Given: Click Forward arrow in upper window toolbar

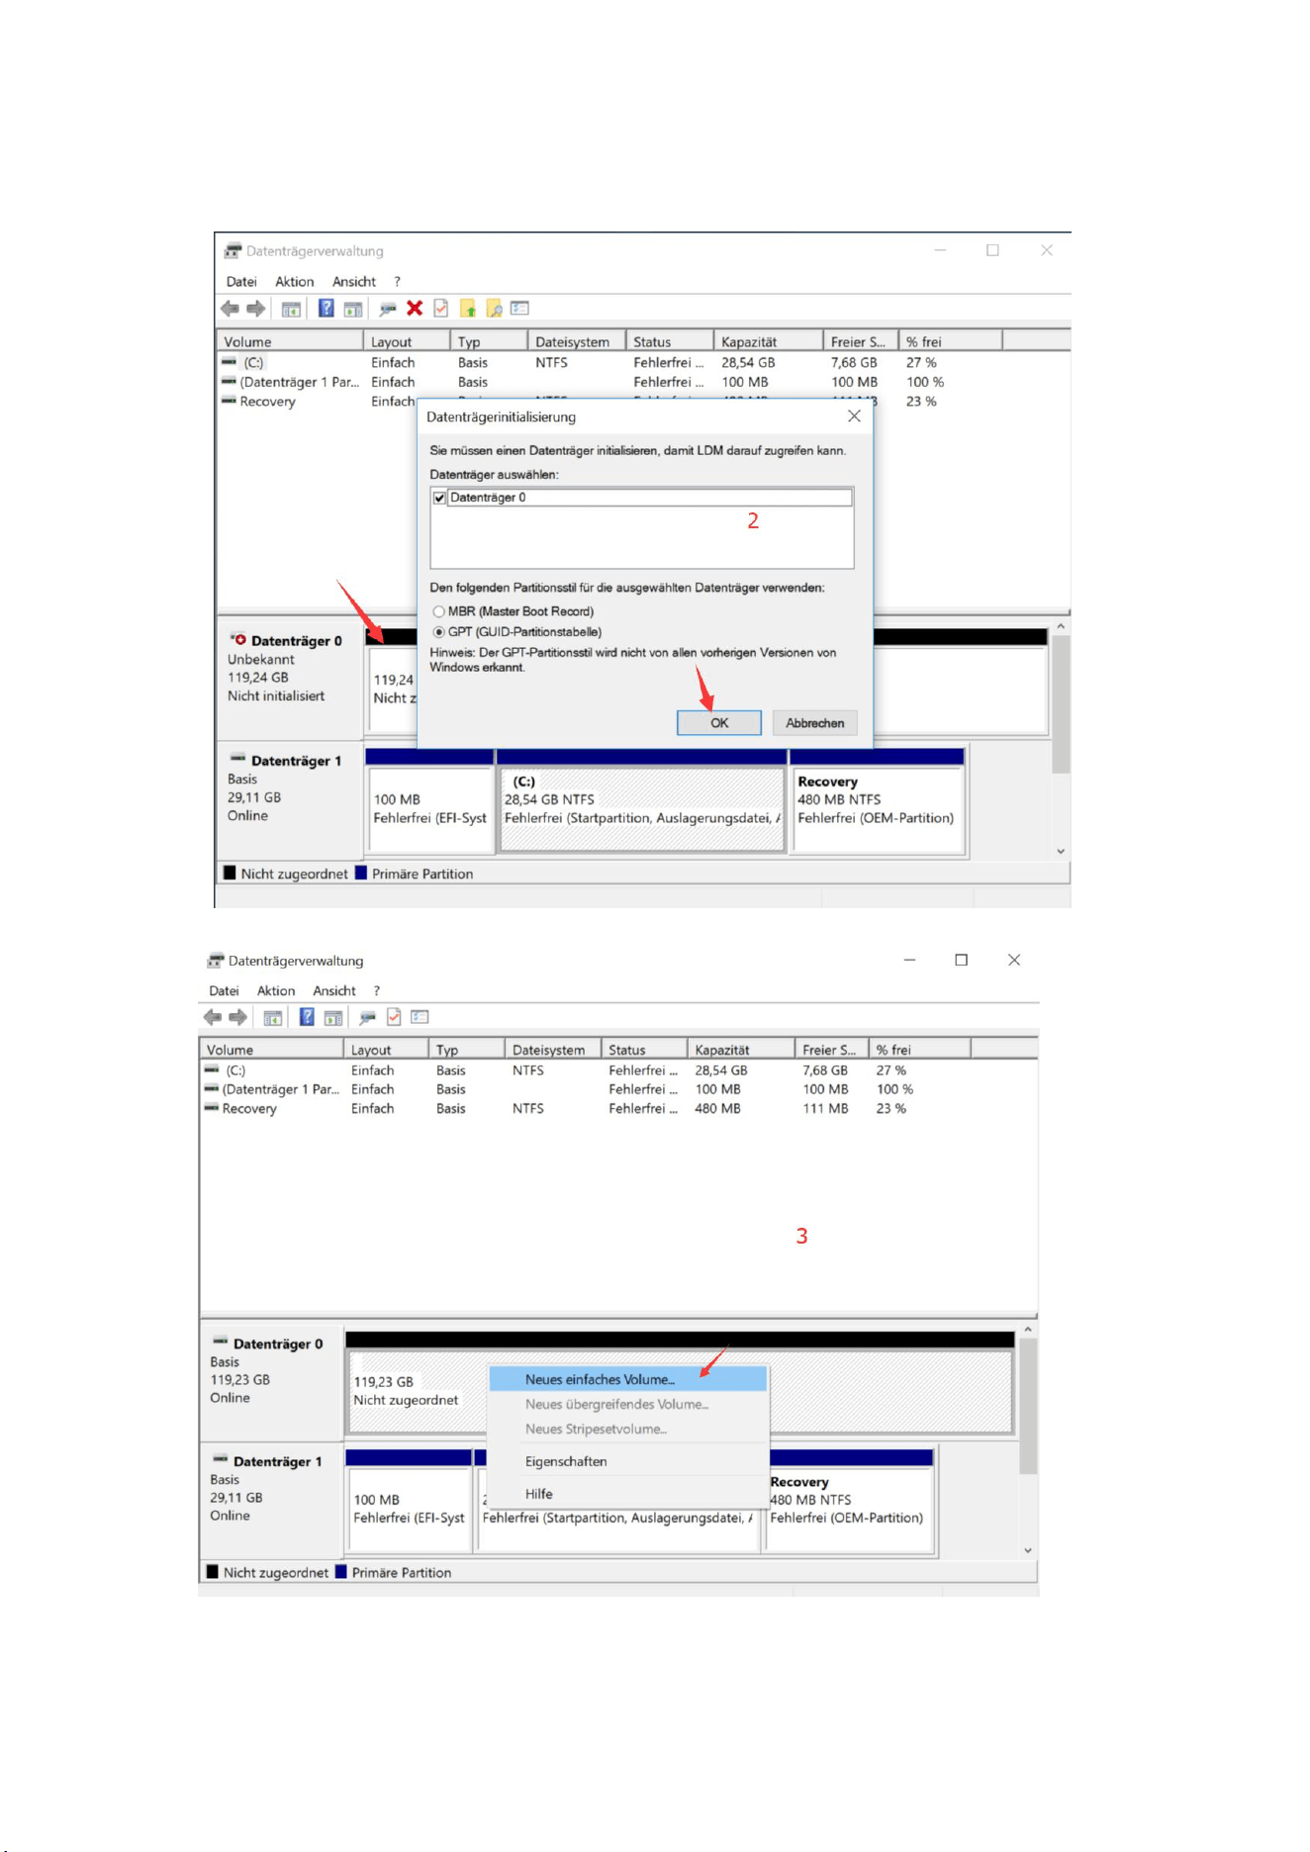Looking at the screenshot, I should point(256,309).
